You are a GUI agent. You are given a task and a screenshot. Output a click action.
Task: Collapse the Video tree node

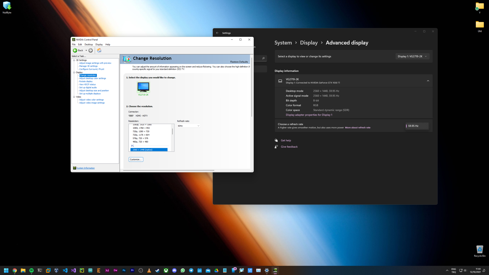74,97
